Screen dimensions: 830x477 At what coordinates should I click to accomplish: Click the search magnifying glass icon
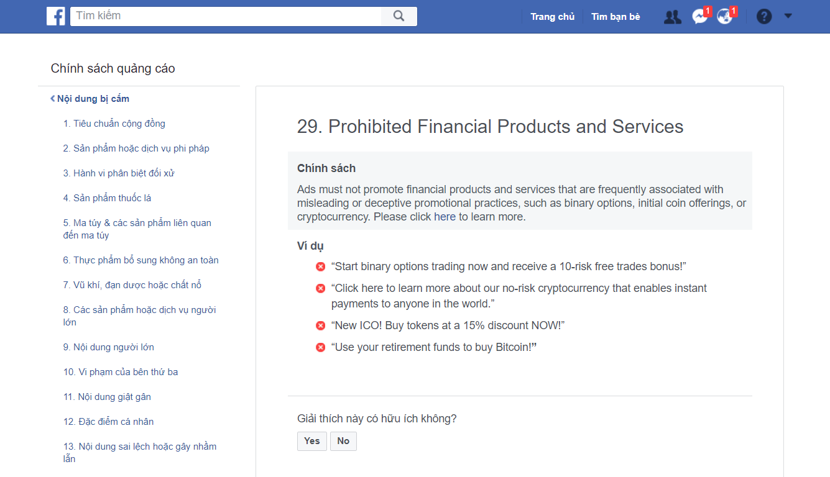point(399,16)
